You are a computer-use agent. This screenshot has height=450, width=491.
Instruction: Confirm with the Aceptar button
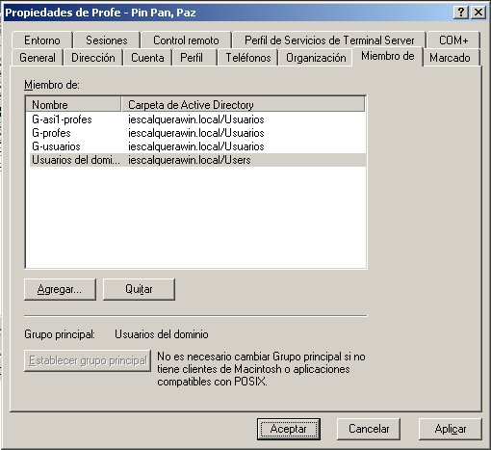pyautogui.click(x=289, y=429)
